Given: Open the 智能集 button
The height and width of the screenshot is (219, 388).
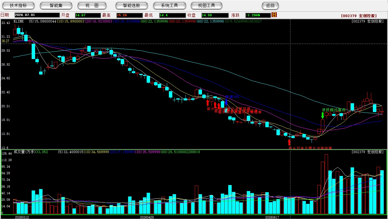Looking at the screenshot, I should click(56, 5).
